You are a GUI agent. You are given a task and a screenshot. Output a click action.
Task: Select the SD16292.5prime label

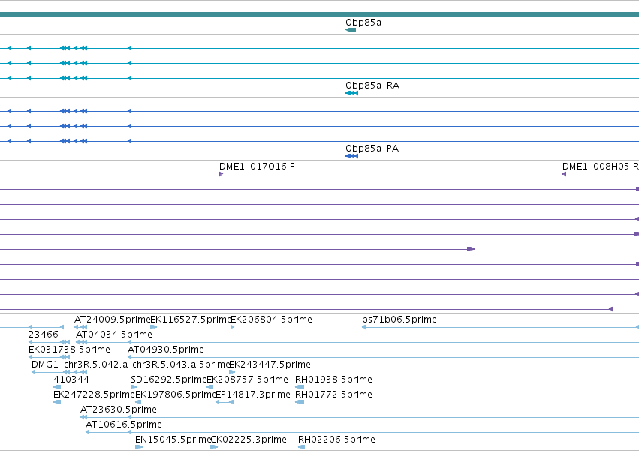pyautogui.click(x=169, y=380)
